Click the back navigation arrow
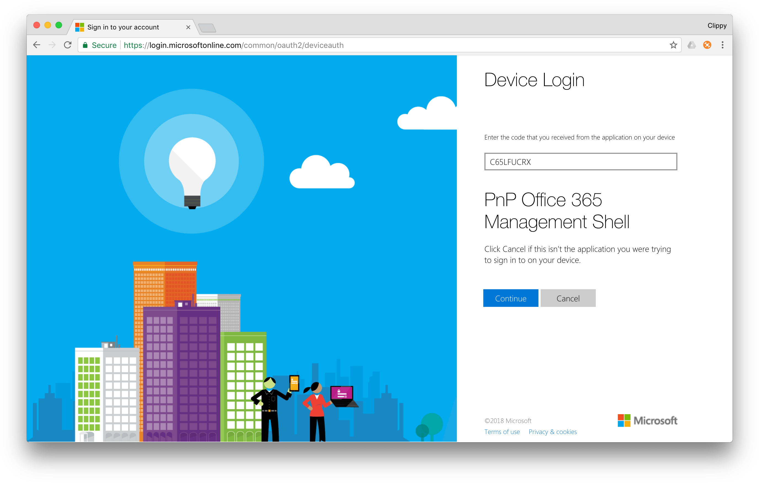 (37, 45)
